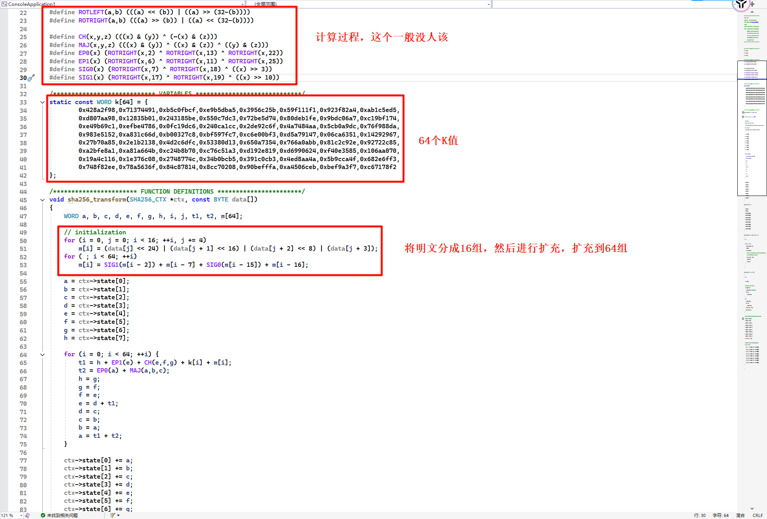This screenshot has height=519, width=767.
Task: Click the IntelliCode health indicator icon
Action: (27, 515)
